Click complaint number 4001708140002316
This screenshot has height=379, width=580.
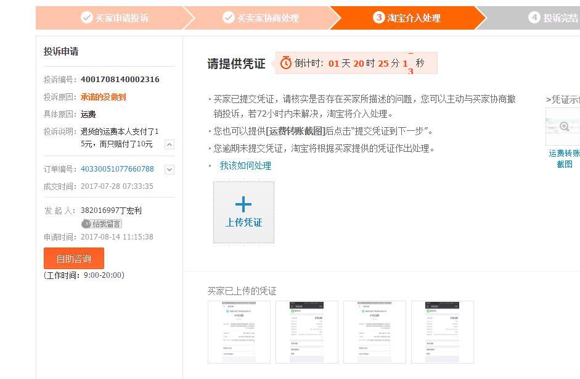pos(120,79)
